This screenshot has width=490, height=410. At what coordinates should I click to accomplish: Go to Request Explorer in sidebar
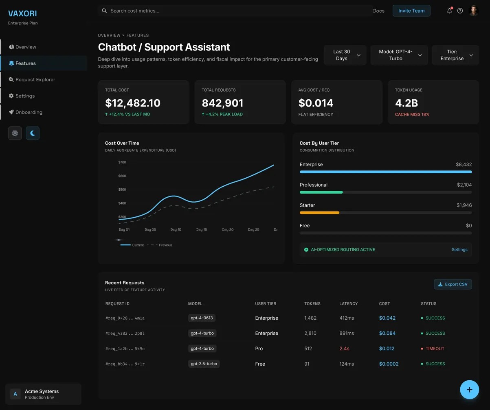35,80
